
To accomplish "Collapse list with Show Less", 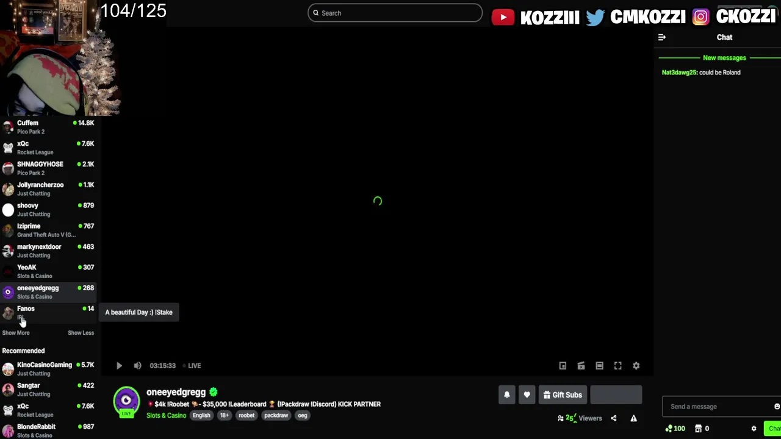I will tap(81, 333).
